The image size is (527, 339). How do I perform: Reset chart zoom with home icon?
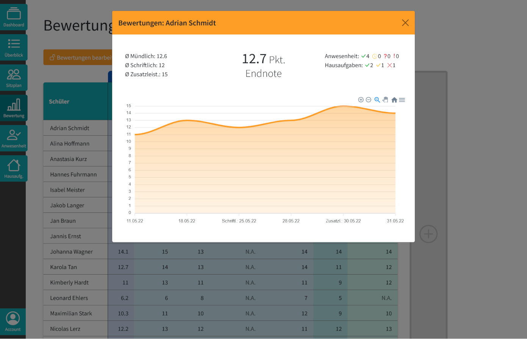click(x=394, y=100)
